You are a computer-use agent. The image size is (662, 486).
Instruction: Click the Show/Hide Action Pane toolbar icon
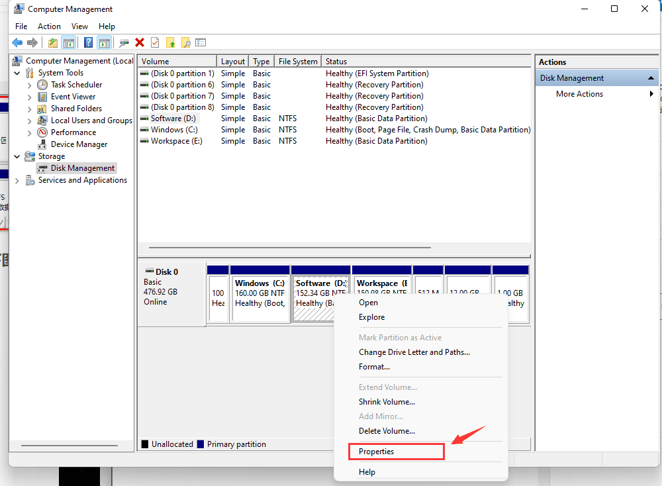coord(104,43)
